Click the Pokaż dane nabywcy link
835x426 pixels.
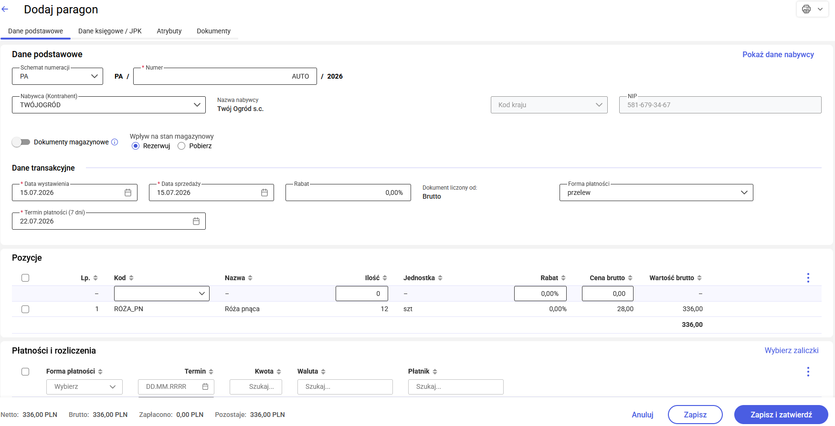[778, 54]
